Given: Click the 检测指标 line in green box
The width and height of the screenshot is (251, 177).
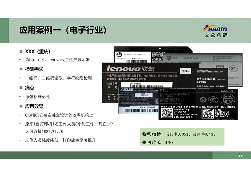Looking at the screenshot, I should (179, 134).
